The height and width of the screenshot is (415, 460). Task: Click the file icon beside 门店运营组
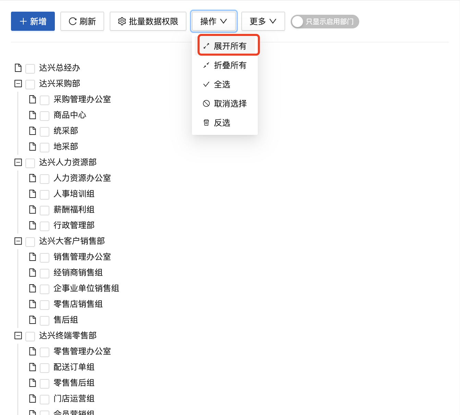click(x=33, y=399)
